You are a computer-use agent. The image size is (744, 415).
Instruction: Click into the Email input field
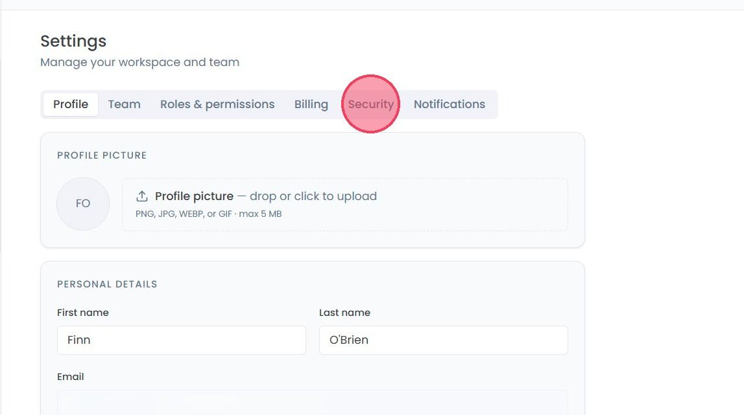313,403
